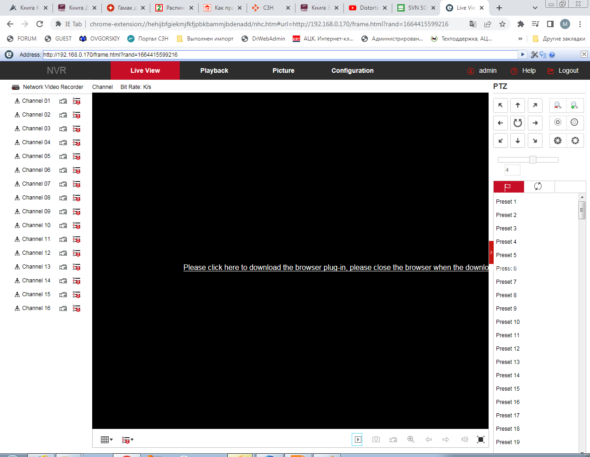590x457 pixels.
Task: Enable digital zoom magnifier
Action: [x=411, y=439]
